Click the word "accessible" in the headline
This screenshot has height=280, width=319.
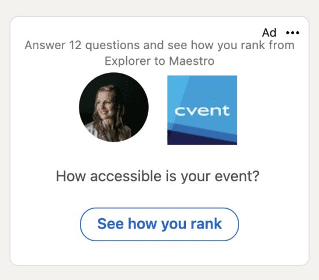[126, 176]
